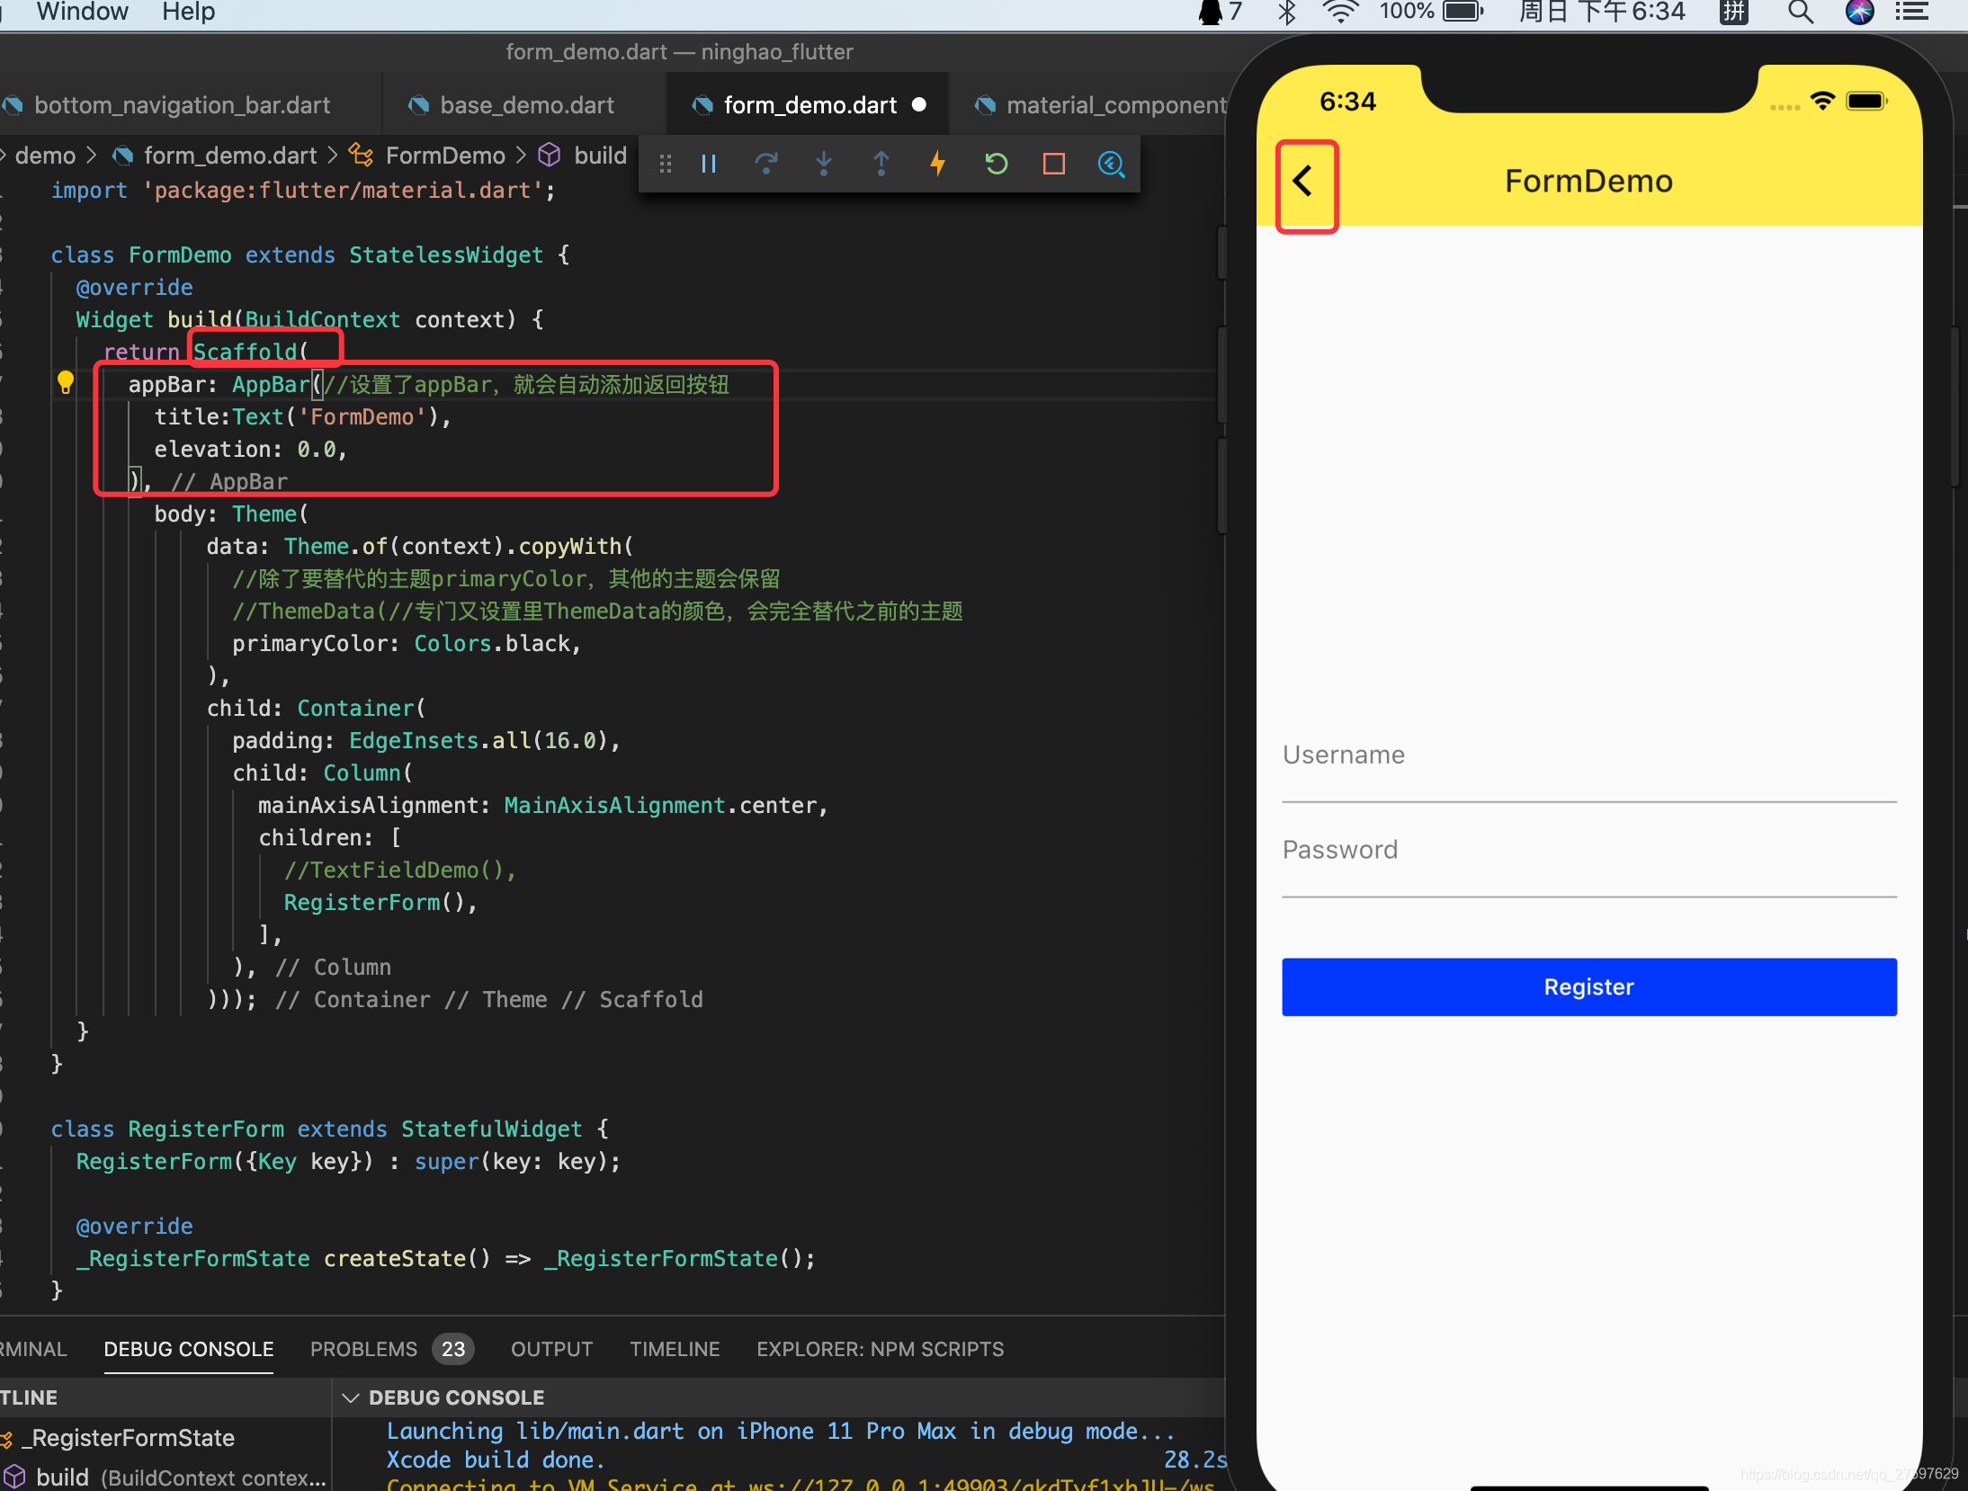Screen dimensions: 1968x1491
Task: Click Colors.black in primaryColor line
Action: (x=492, y=643)
